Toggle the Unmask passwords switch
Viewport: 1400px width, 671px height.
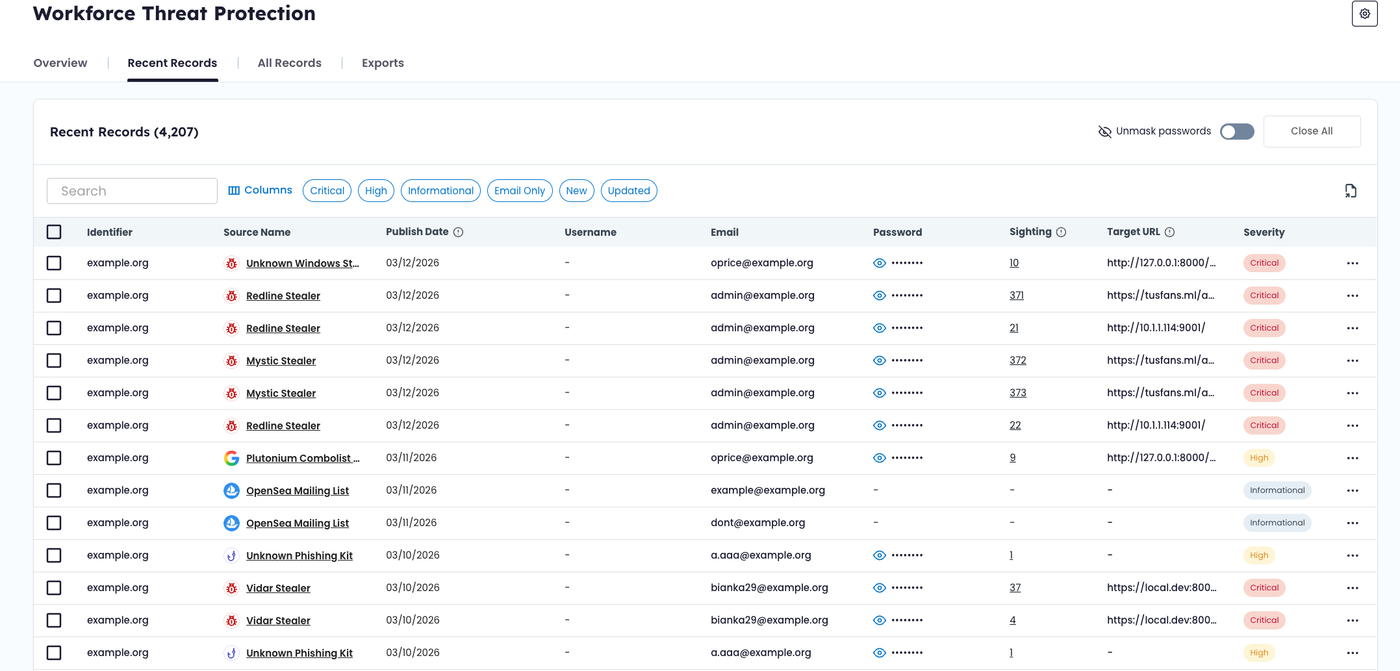1236,132
